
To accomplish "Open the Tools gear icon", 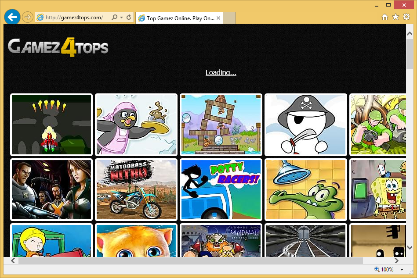I will click(406, 17).
